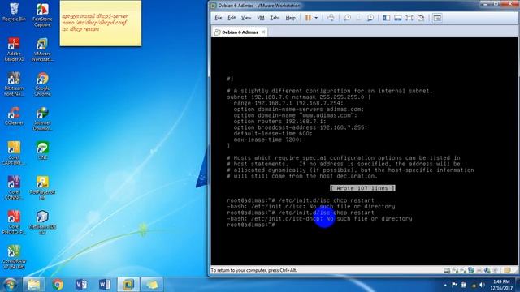
Task: Close the Debian 6 Adimas tab
Action: [263, 32]
